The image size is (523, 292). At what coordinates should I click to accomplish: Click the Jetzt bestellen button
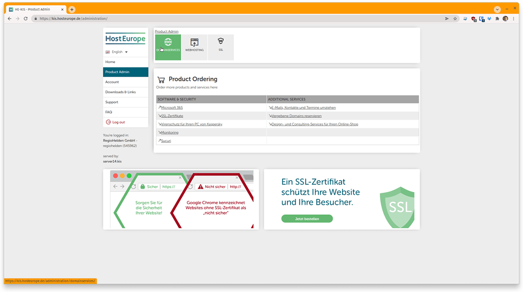coord(307,218)
